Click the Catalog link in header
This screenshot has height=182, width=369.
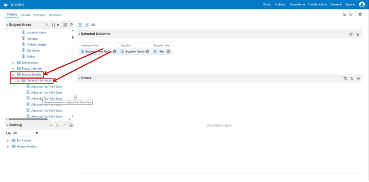(x=280, y=4)
